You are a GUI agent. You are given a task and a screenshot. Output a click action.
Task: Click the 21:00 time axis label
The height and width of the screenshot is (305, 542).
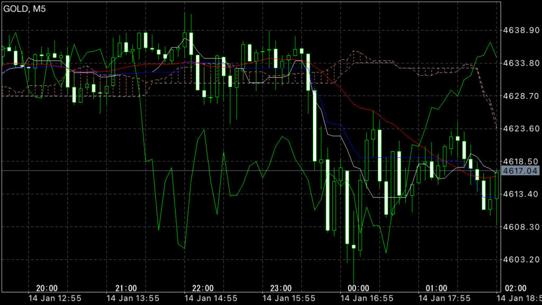point(125,288)
